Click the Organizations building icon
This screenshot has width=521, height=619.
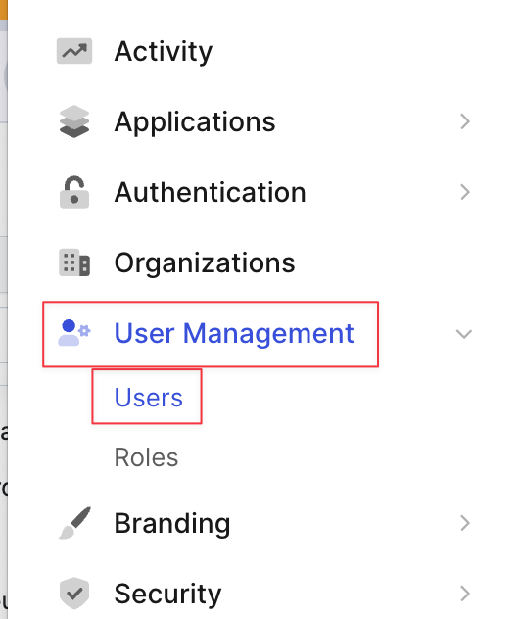pyautogui.click(x=74, y=262)
